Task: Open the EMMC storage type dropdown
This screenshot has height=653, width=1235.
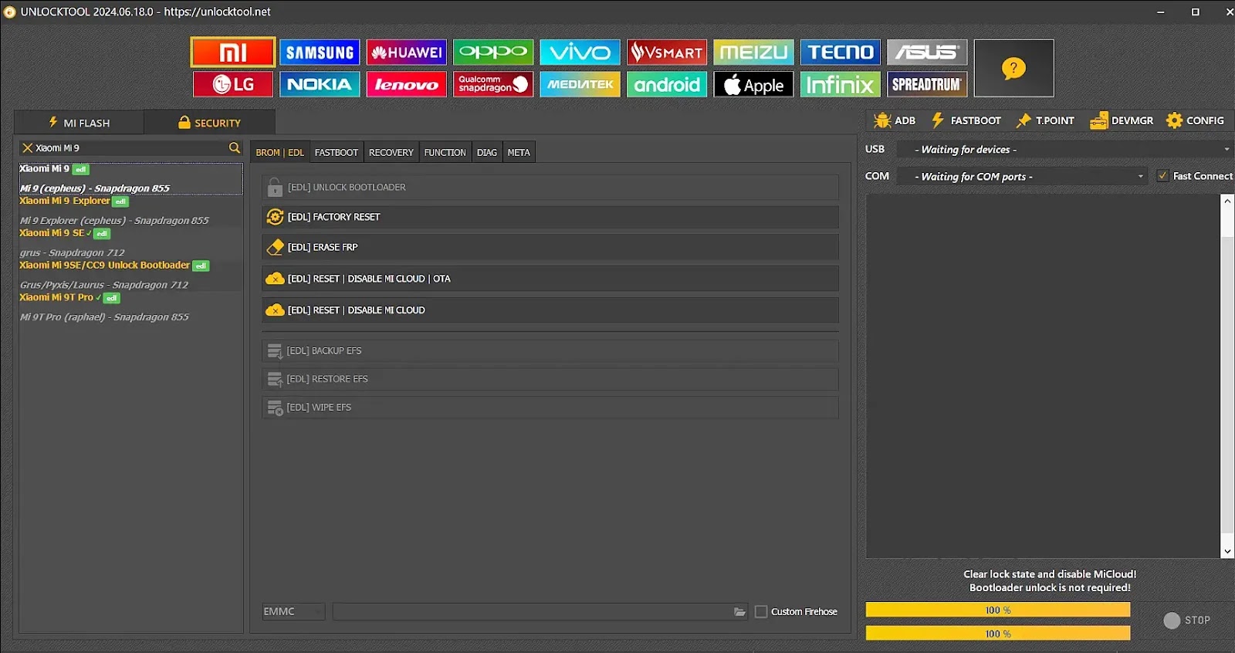Action: click(293, 611)
